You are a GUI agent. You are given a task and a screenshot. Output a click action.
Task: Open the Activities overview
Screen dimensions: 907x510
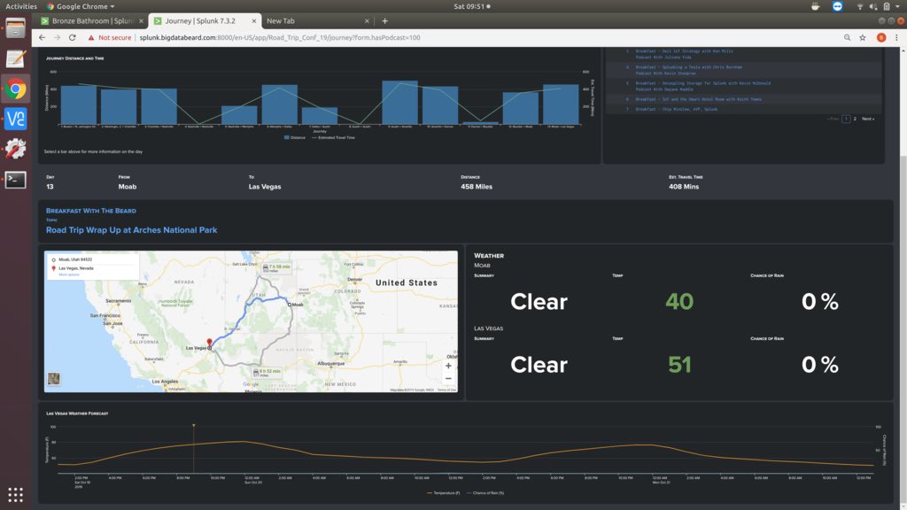tap(21, 6)
